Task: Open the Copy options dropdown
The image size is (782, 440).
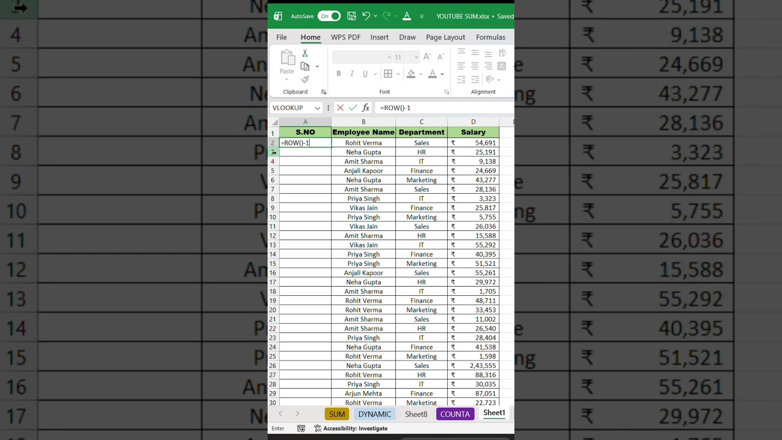Action: 317,67
